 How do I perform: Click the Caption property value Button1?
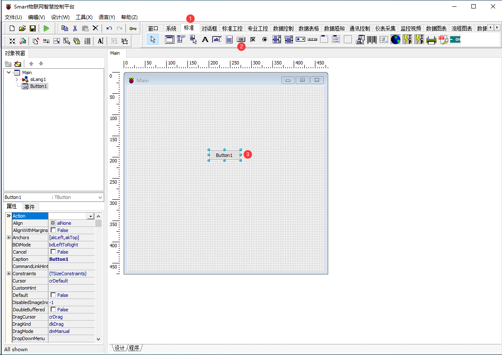[59, 259]
